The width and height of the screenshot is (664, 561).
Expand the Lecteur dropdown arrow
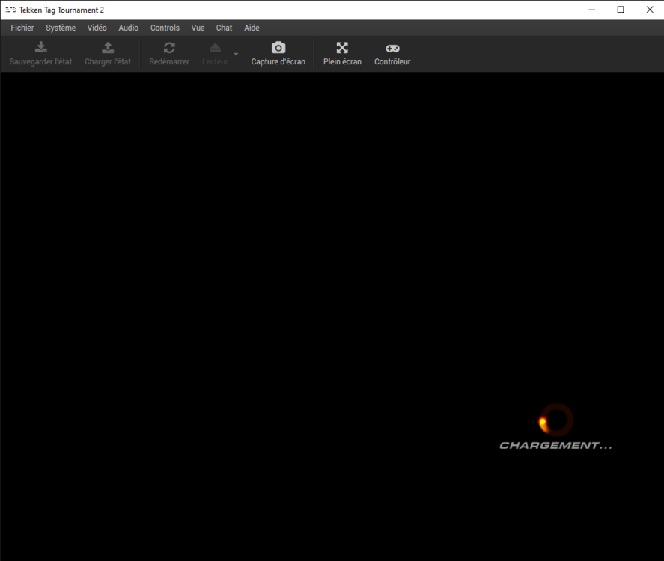point(236,54)
